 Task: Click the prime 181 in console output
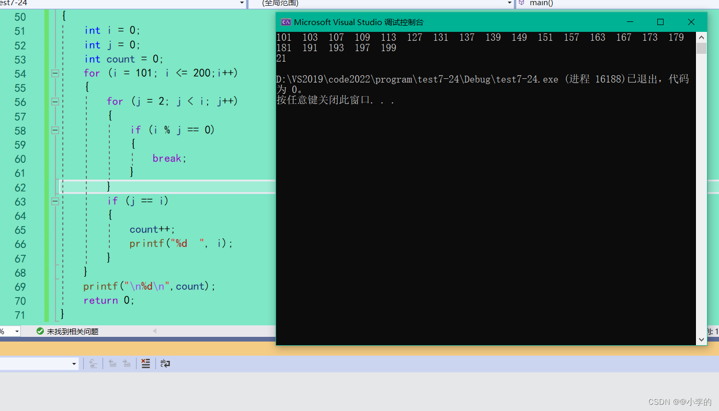tap(284, 48)
